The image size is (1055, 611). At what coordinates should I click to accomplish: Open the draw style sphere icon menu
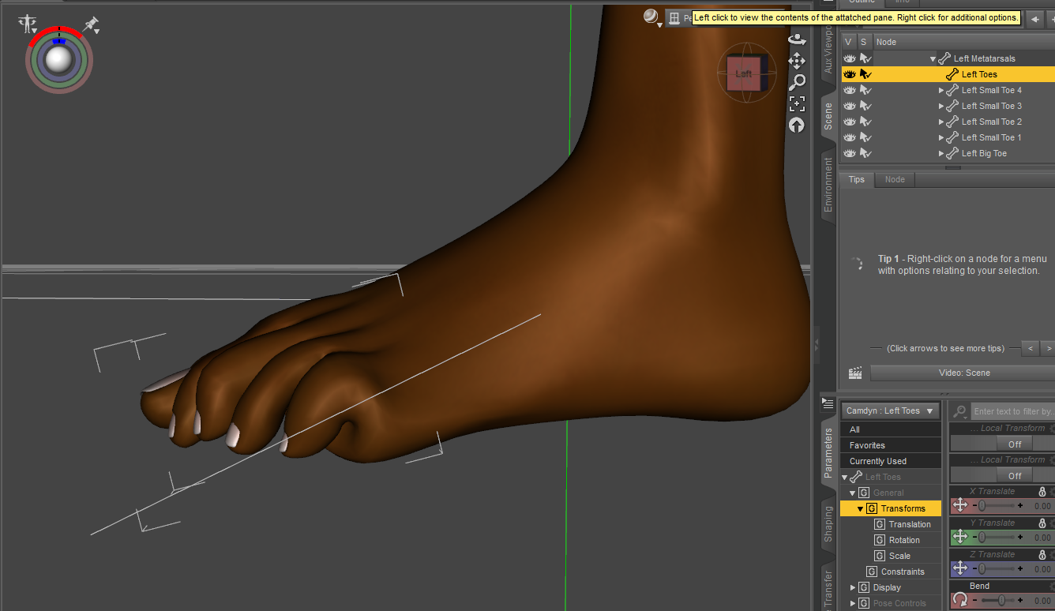(x=651, y=17)
